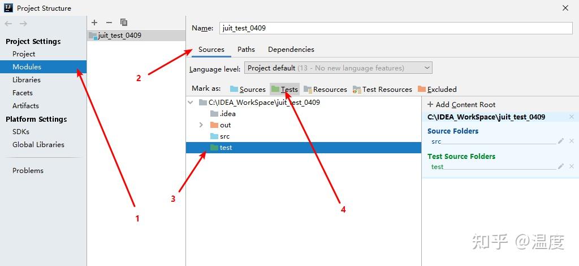Open the Language level dropdown
This screenshot has width=579, height=266.
click(338, 68)
